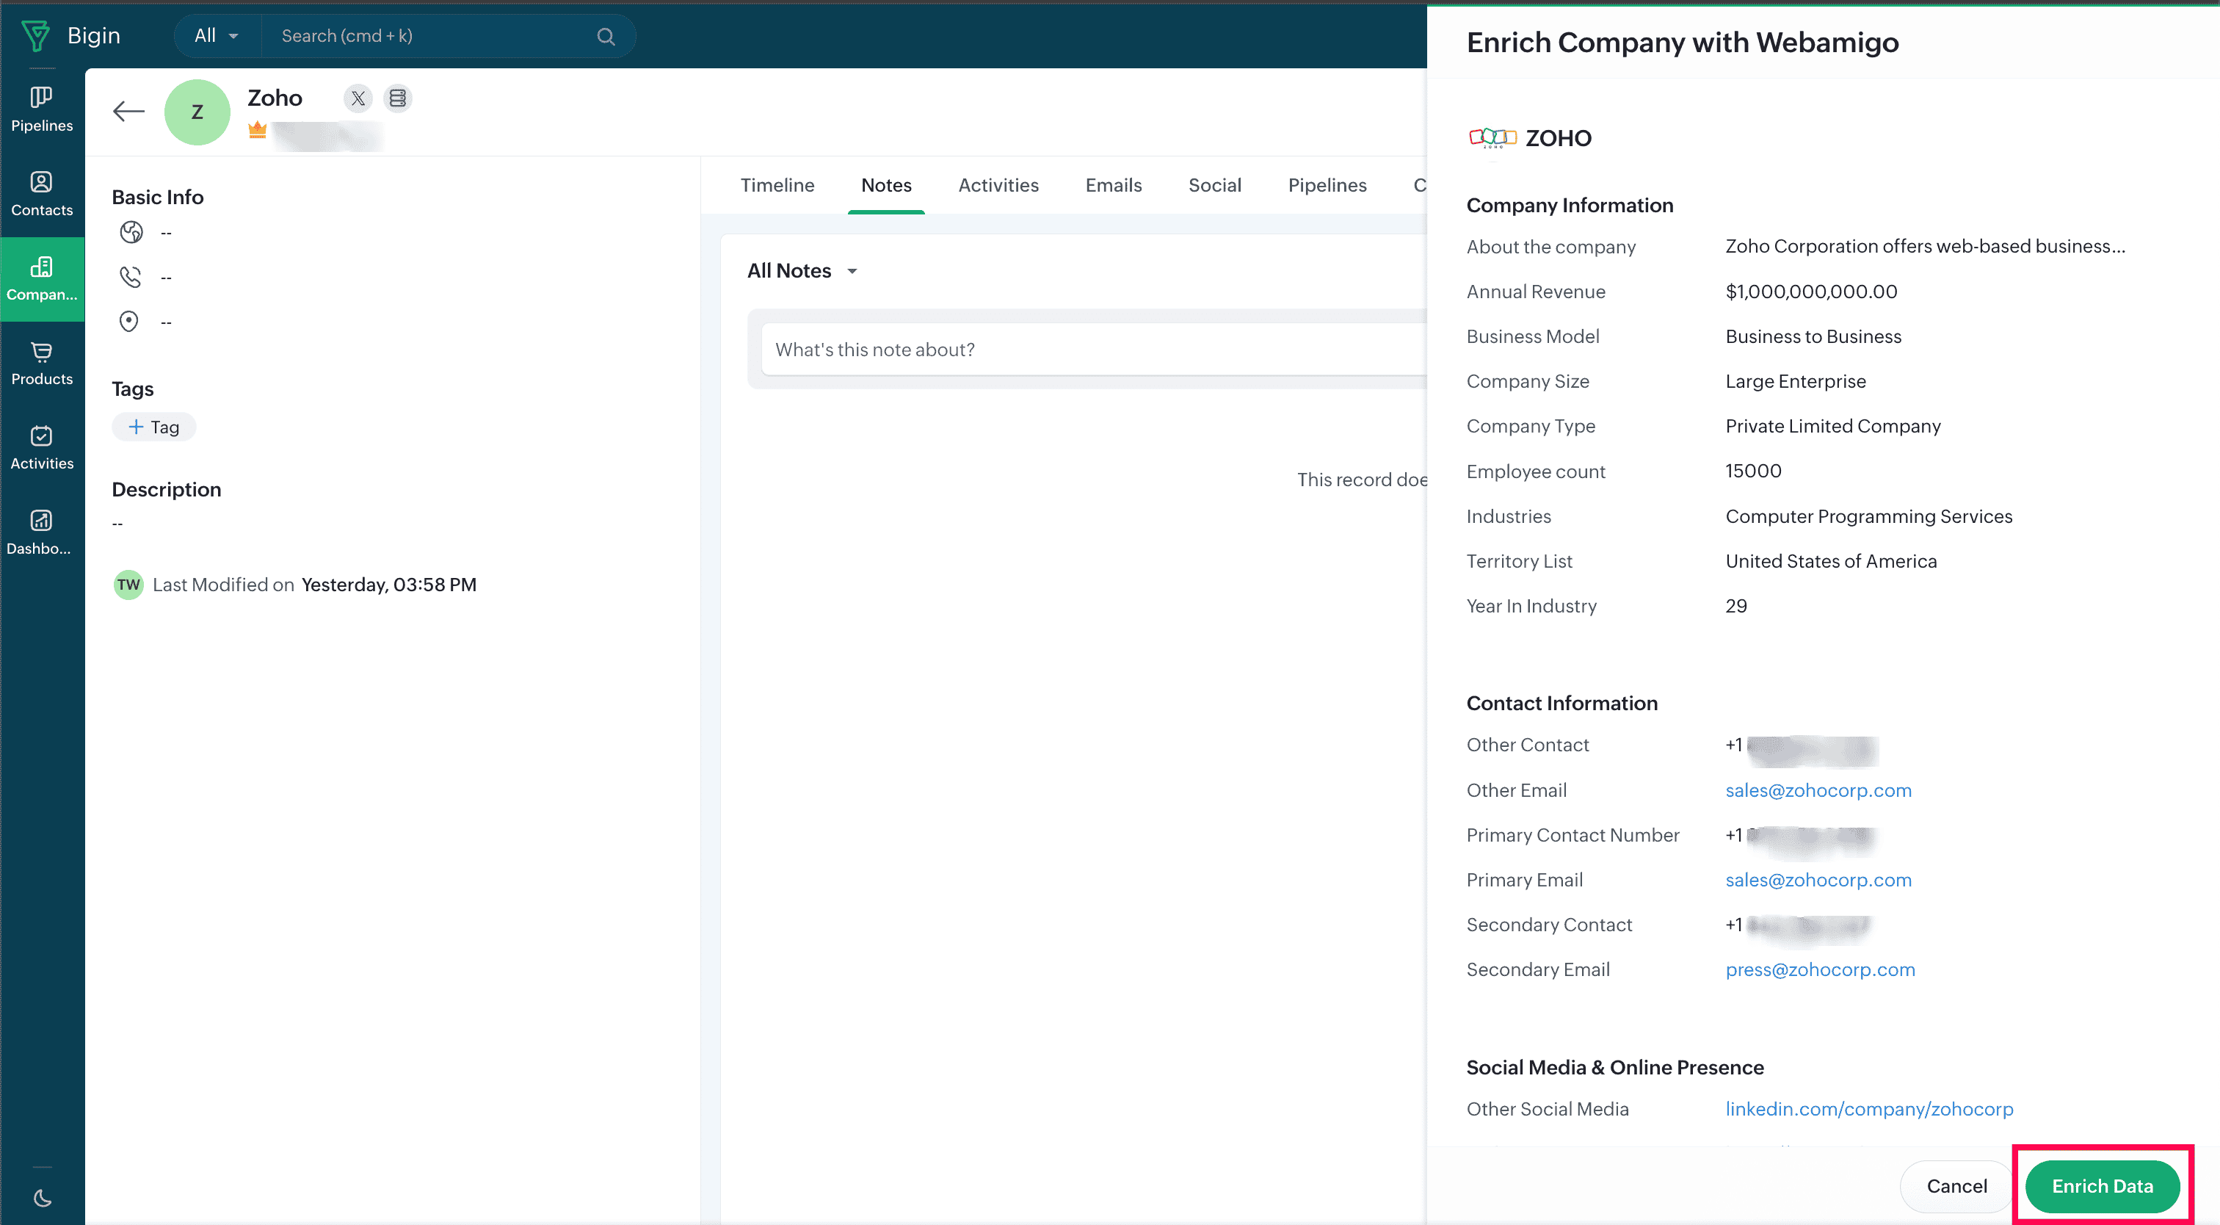2220x1225 pixels.
Task: Click the Large Enterprise value
Action: tap(1795, 381)
